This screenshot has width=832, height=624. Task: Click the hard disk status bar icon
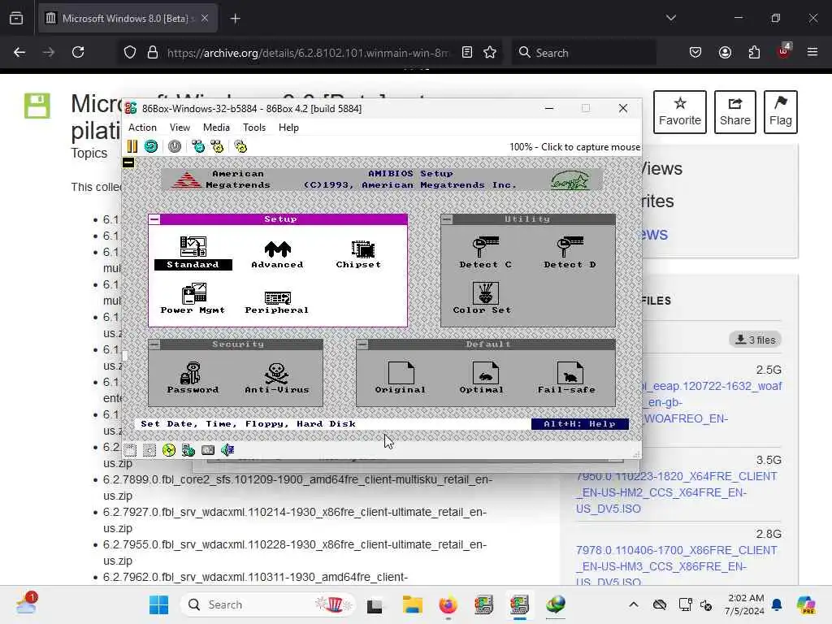pos(188,450)
